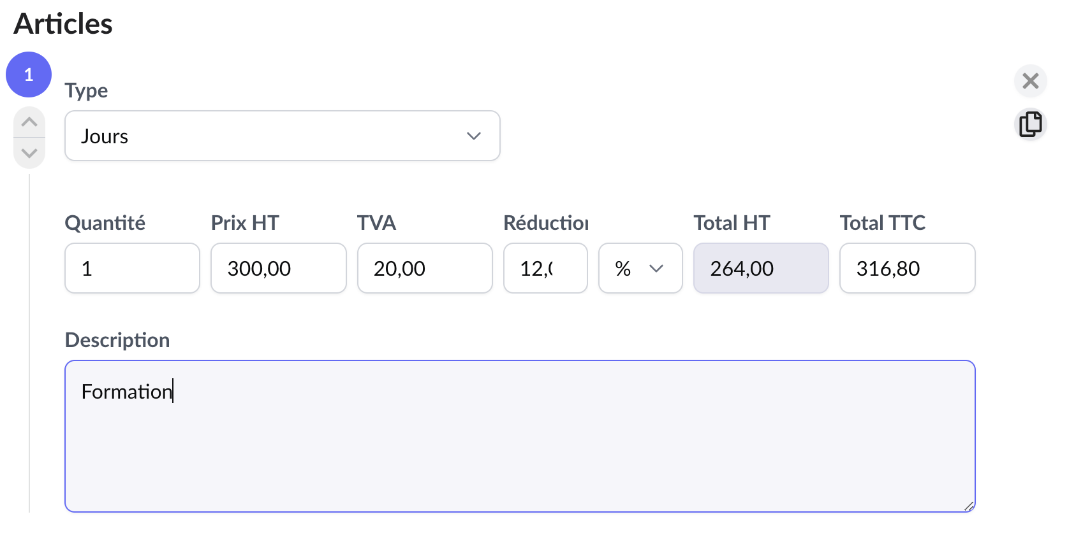Click the Total TTC label text

point(882,223)
